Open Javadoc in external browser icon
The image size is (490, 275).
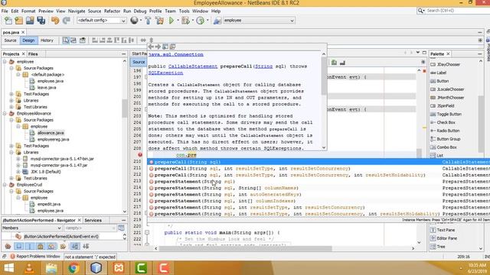point(165,47)
